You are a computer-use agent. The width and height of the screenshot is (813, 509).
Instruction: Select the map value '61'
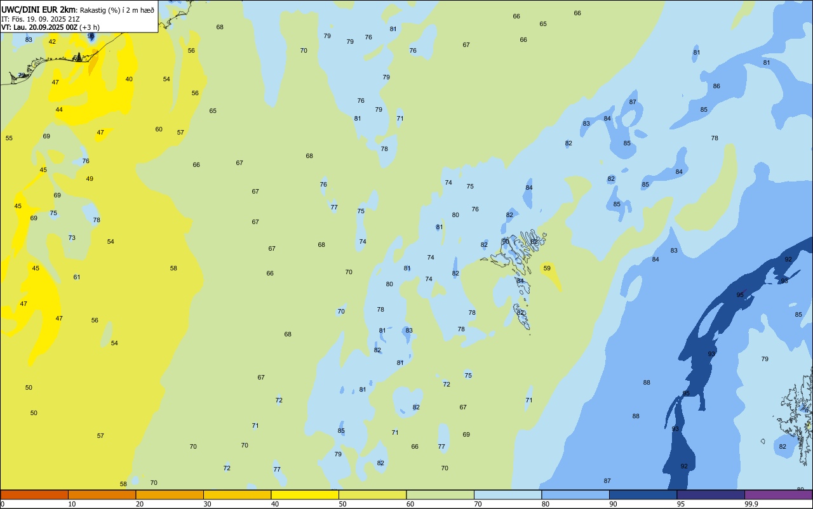click(x=77, y=277)
